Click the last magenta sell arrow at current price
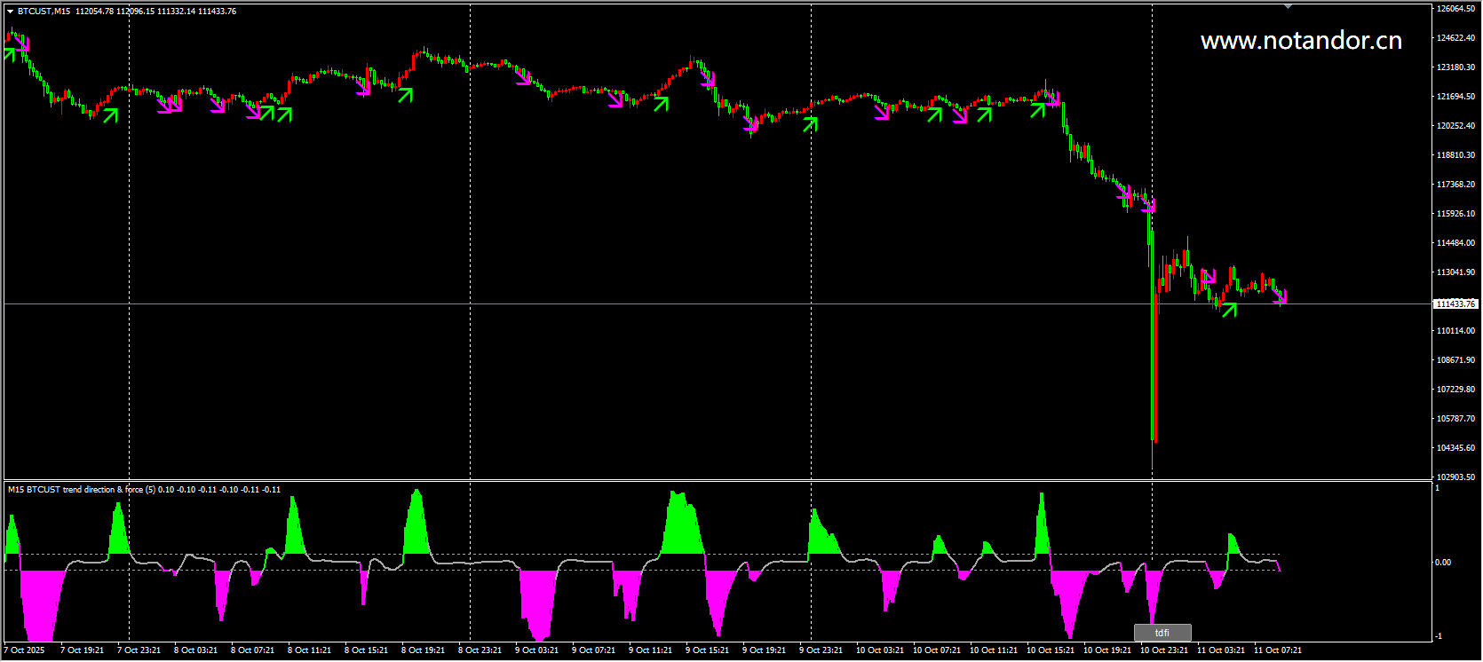Viewport: 1483px width, 662px height. click(x=1280, y=296)
